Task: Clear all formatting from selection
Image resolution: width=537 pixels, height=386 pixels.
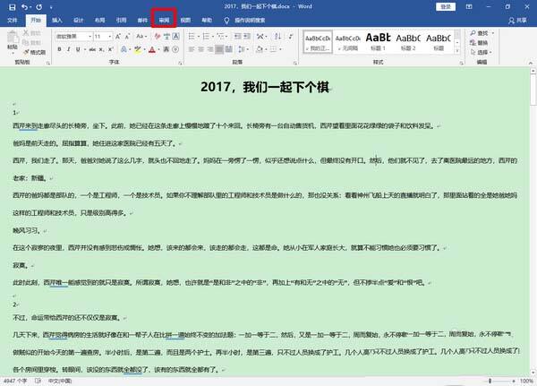Action: pyautogui.click(x=158, y=37)
